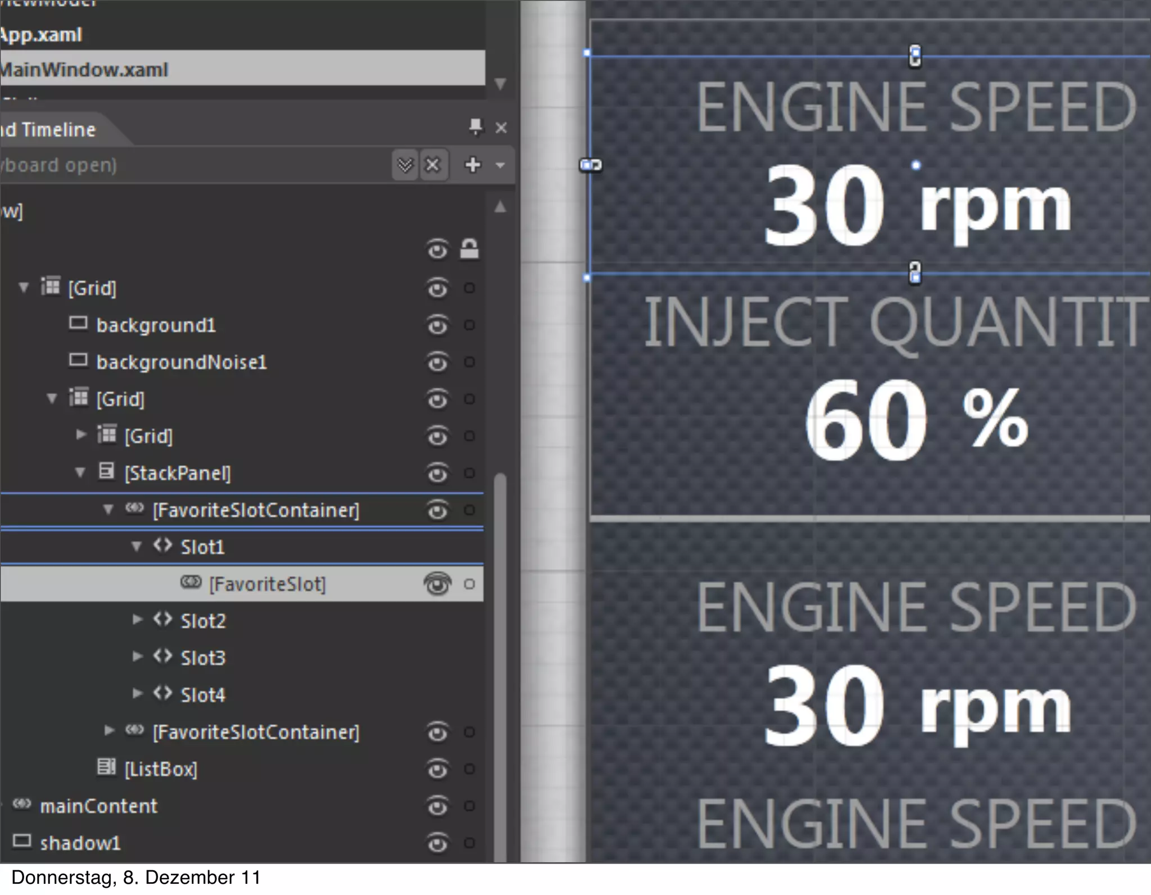Expand the Slot2 tree node
Viewport: 1151px width, 895px height.
click(137, 620)
